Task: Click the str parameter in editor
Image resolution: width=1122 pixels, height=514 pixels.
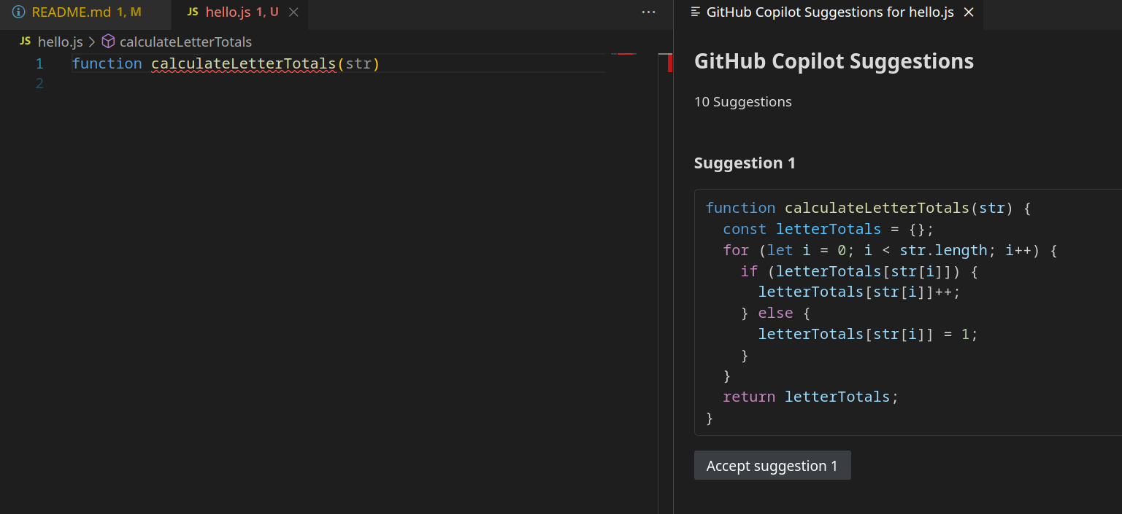Action: [x=358, y=64]
